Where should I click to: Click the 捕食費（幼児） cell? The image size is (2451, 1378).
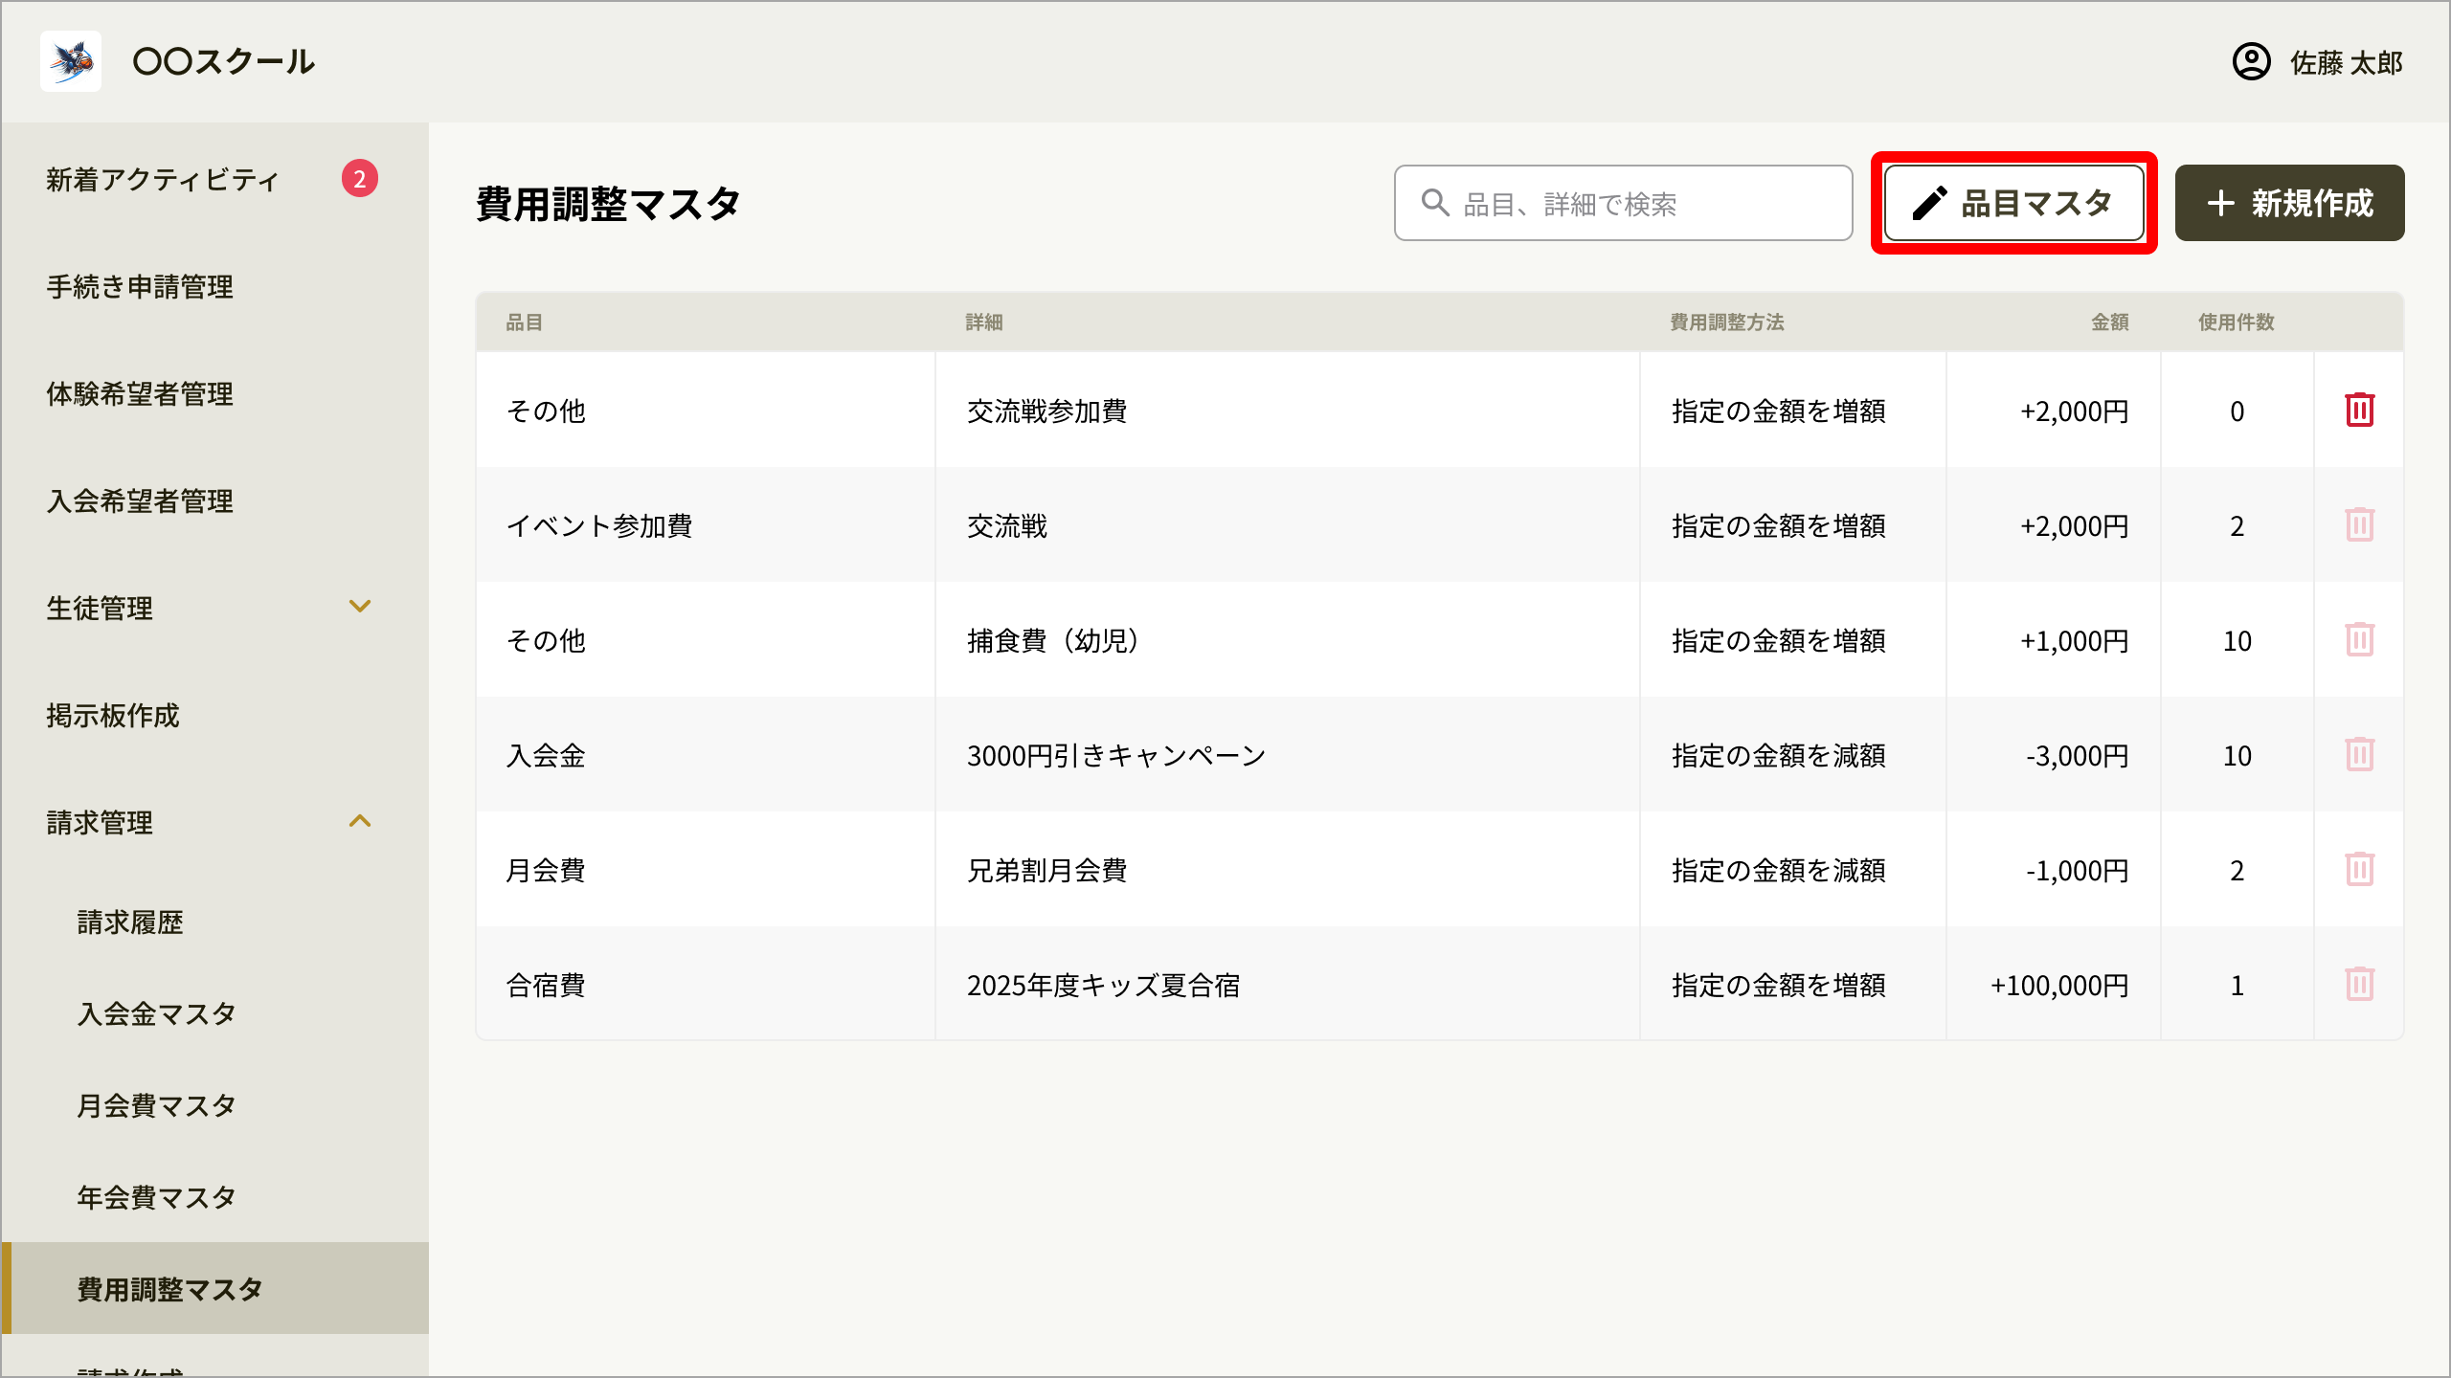1287,639
